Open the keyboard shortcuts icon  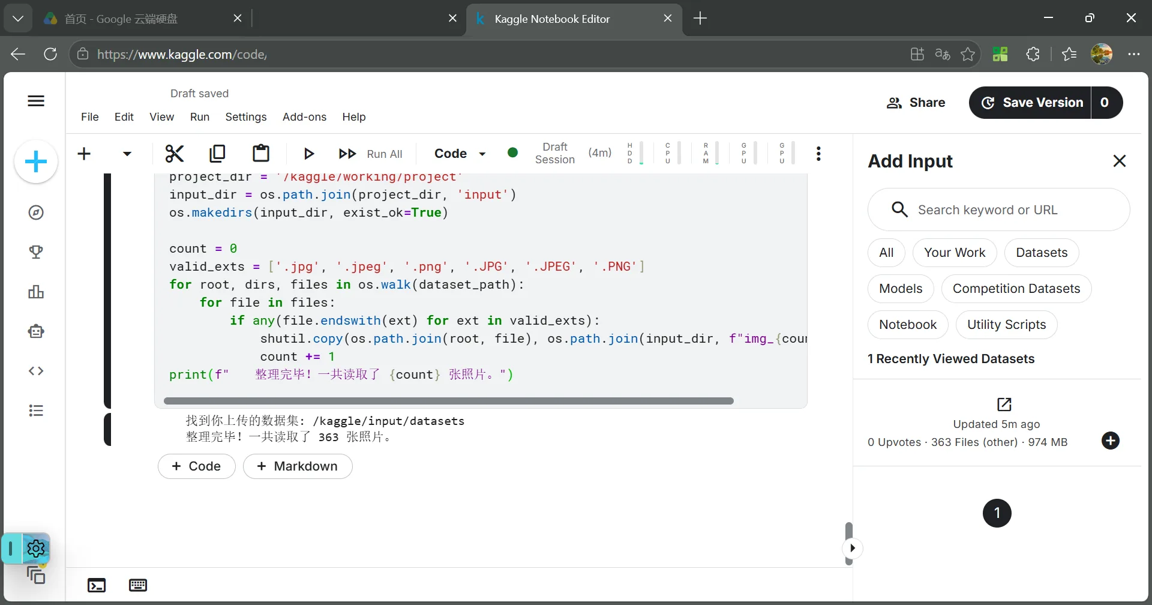(138, 585)
